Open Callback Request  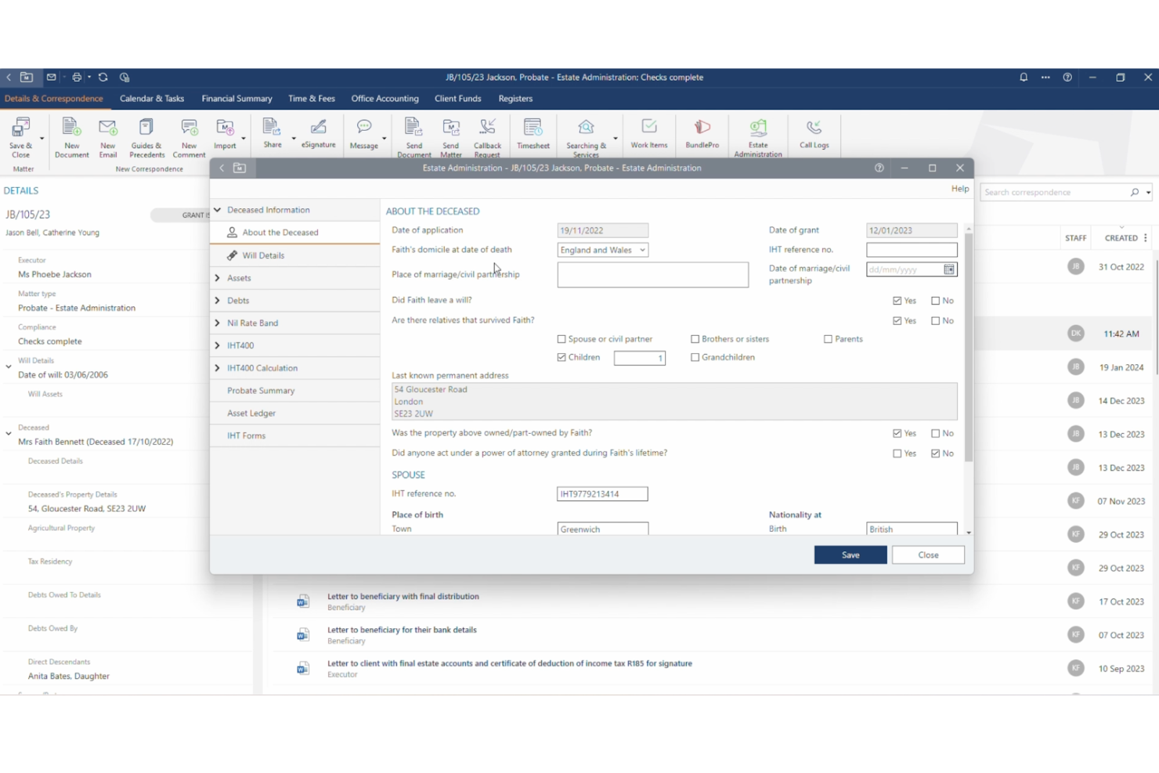[x=487, y=137]
